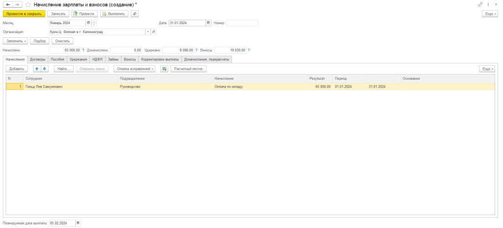The height and width of the screenshot is (228, 503).
Task: Expand the Организация dropdown list arrow
Action: [x=147, y=31]
